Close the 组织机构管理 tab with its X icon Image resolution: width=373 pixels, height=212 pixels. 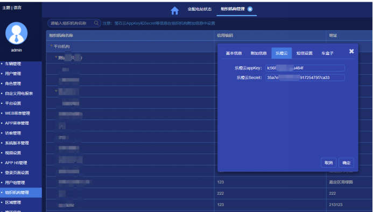click(250, 9)
